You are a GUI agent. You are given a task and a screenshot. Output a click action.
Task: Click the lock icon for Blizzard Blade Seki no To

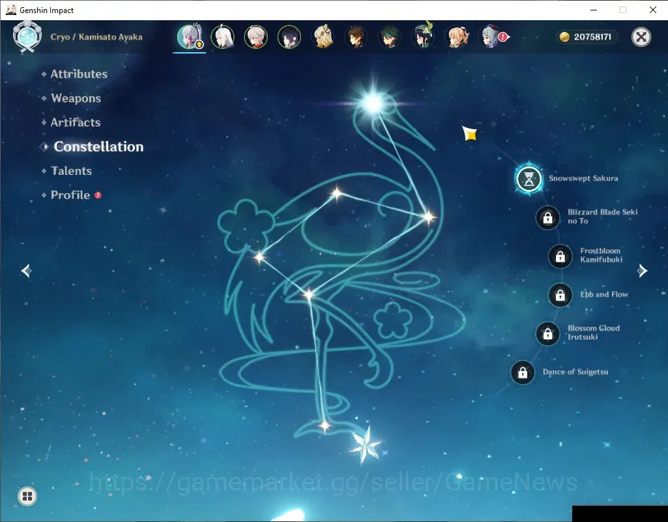(x=547, y=218)
